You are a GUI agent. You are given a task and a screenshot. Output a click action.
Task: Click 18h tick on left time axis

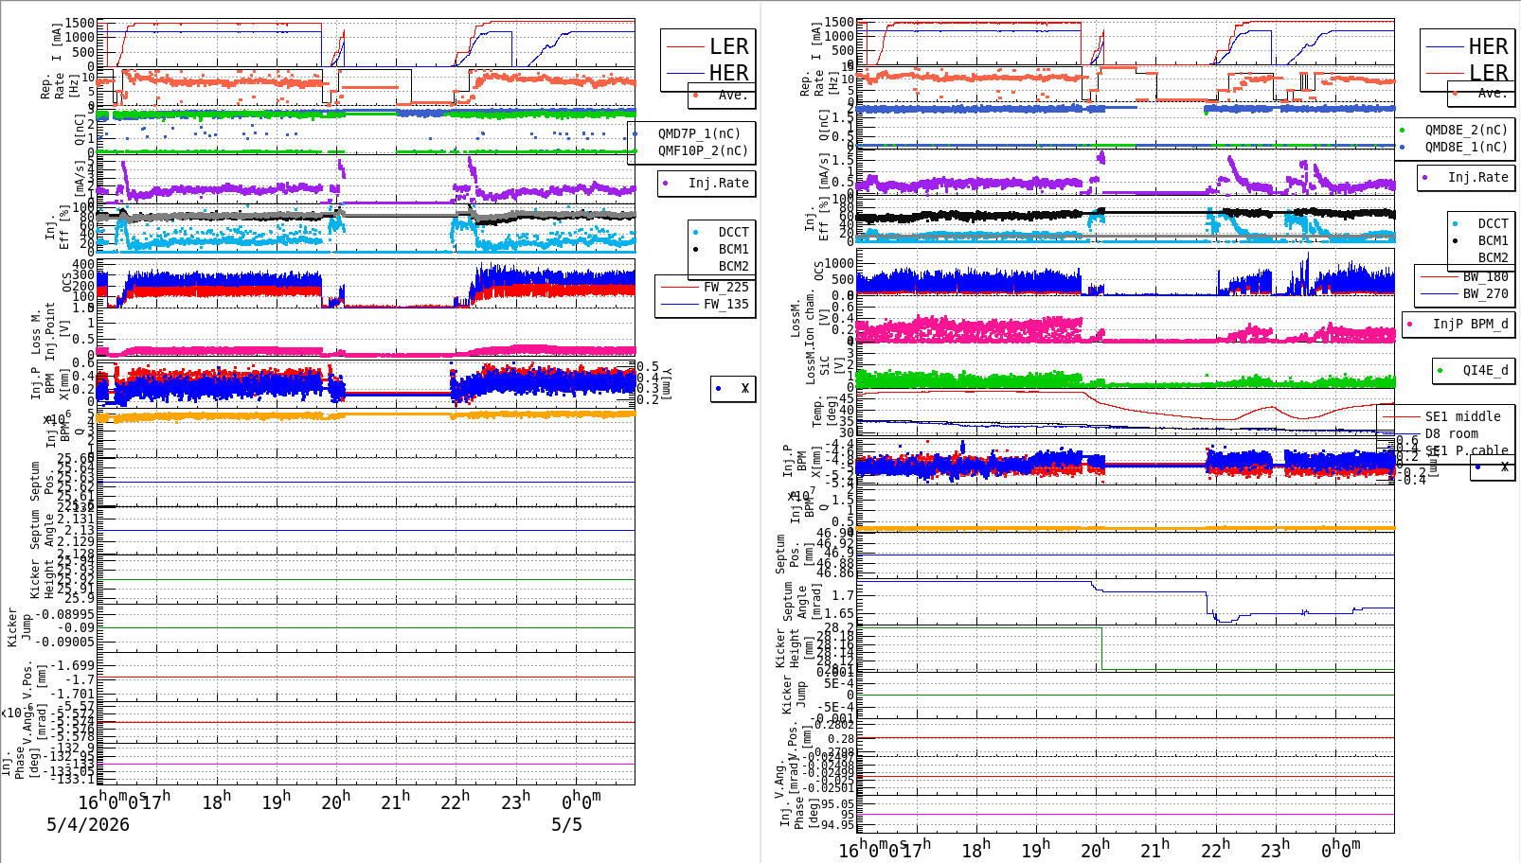point(216,801)
